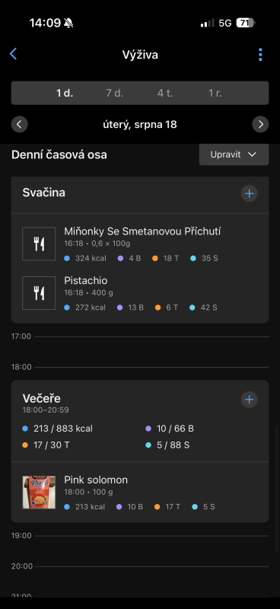Viewport: 280px width, 609px height.
Task: Go to the next day
Action: [260, 124]
